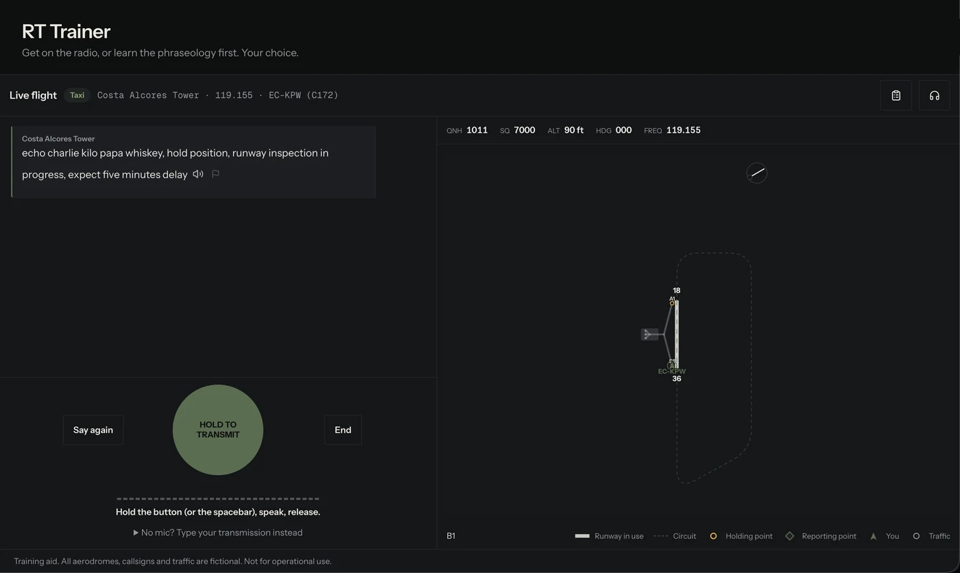The image size is (960, 573).
Task: Open the clipboard checklist icon
Action: click(x=896, y=95)
